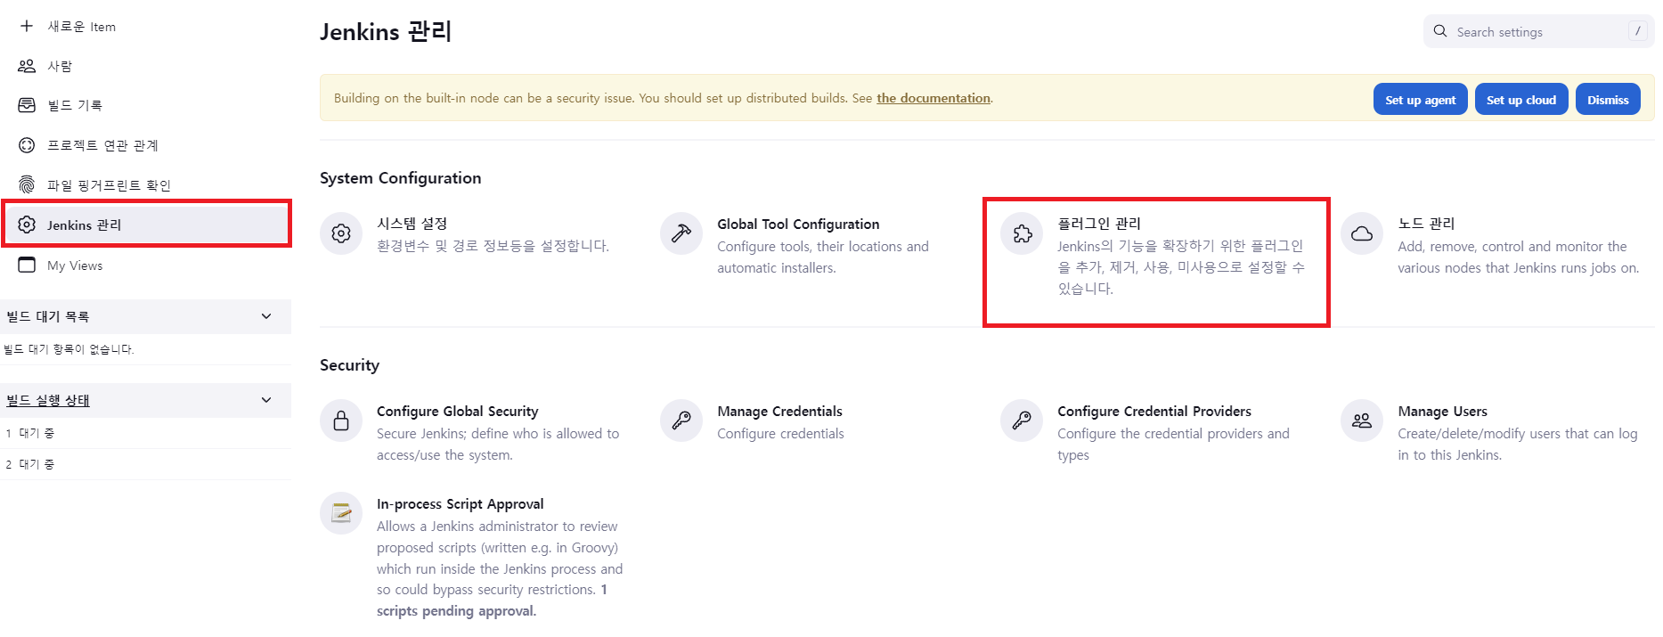Open Global Tool Configuration title link
The image size is (1663, 637).
coord(798,225)
